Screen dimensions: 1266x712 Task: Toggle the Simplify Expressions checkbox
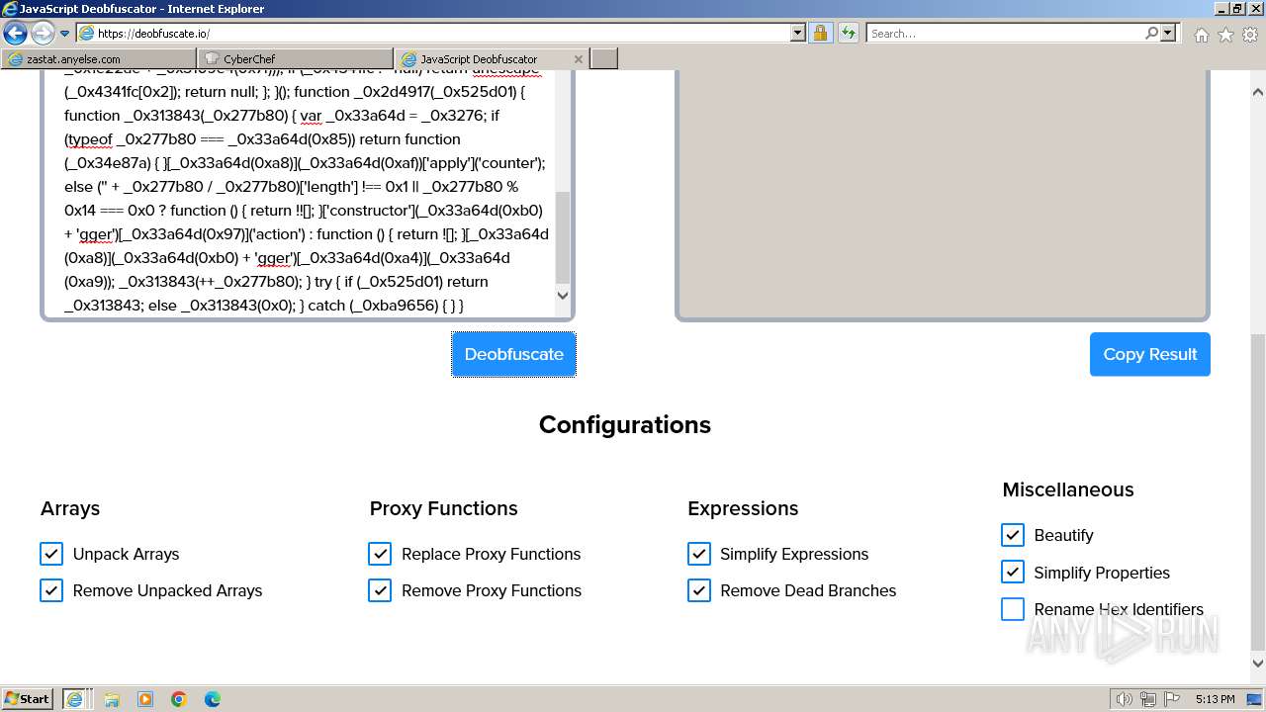point(699,554)
